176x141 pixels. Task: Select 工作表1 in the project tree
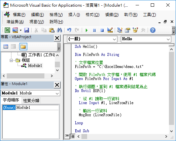[41, 55]
